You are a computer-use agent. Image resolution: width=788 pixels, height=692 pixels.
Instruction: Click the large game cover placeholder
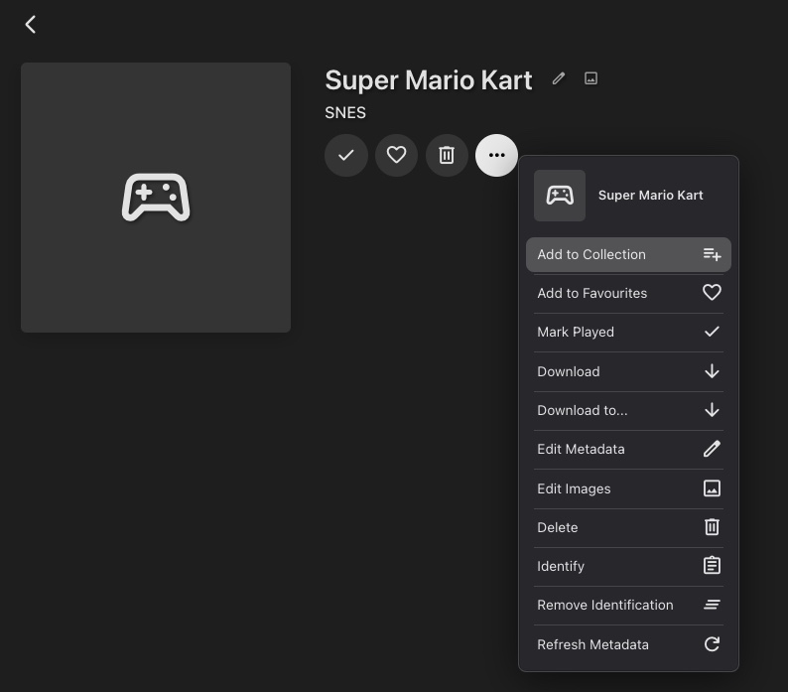coord(156,198)
